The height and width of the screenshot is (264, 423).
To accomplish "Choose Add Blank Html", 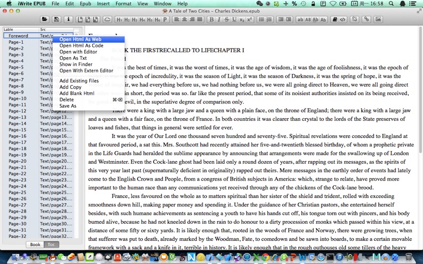I will point(88,93).
